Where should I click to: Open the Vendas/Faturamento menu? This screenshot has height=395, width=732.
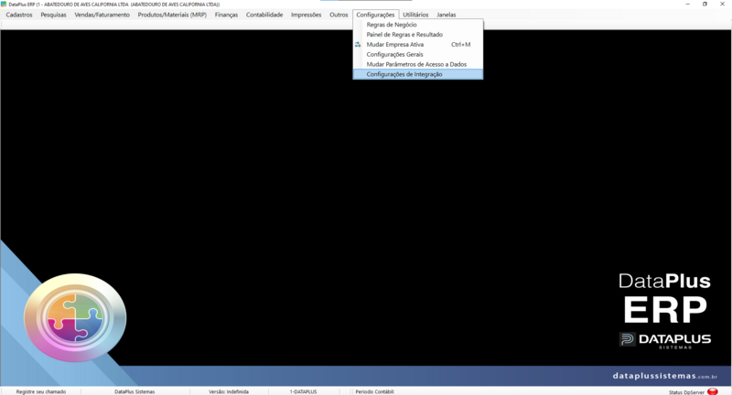(102, 15)
